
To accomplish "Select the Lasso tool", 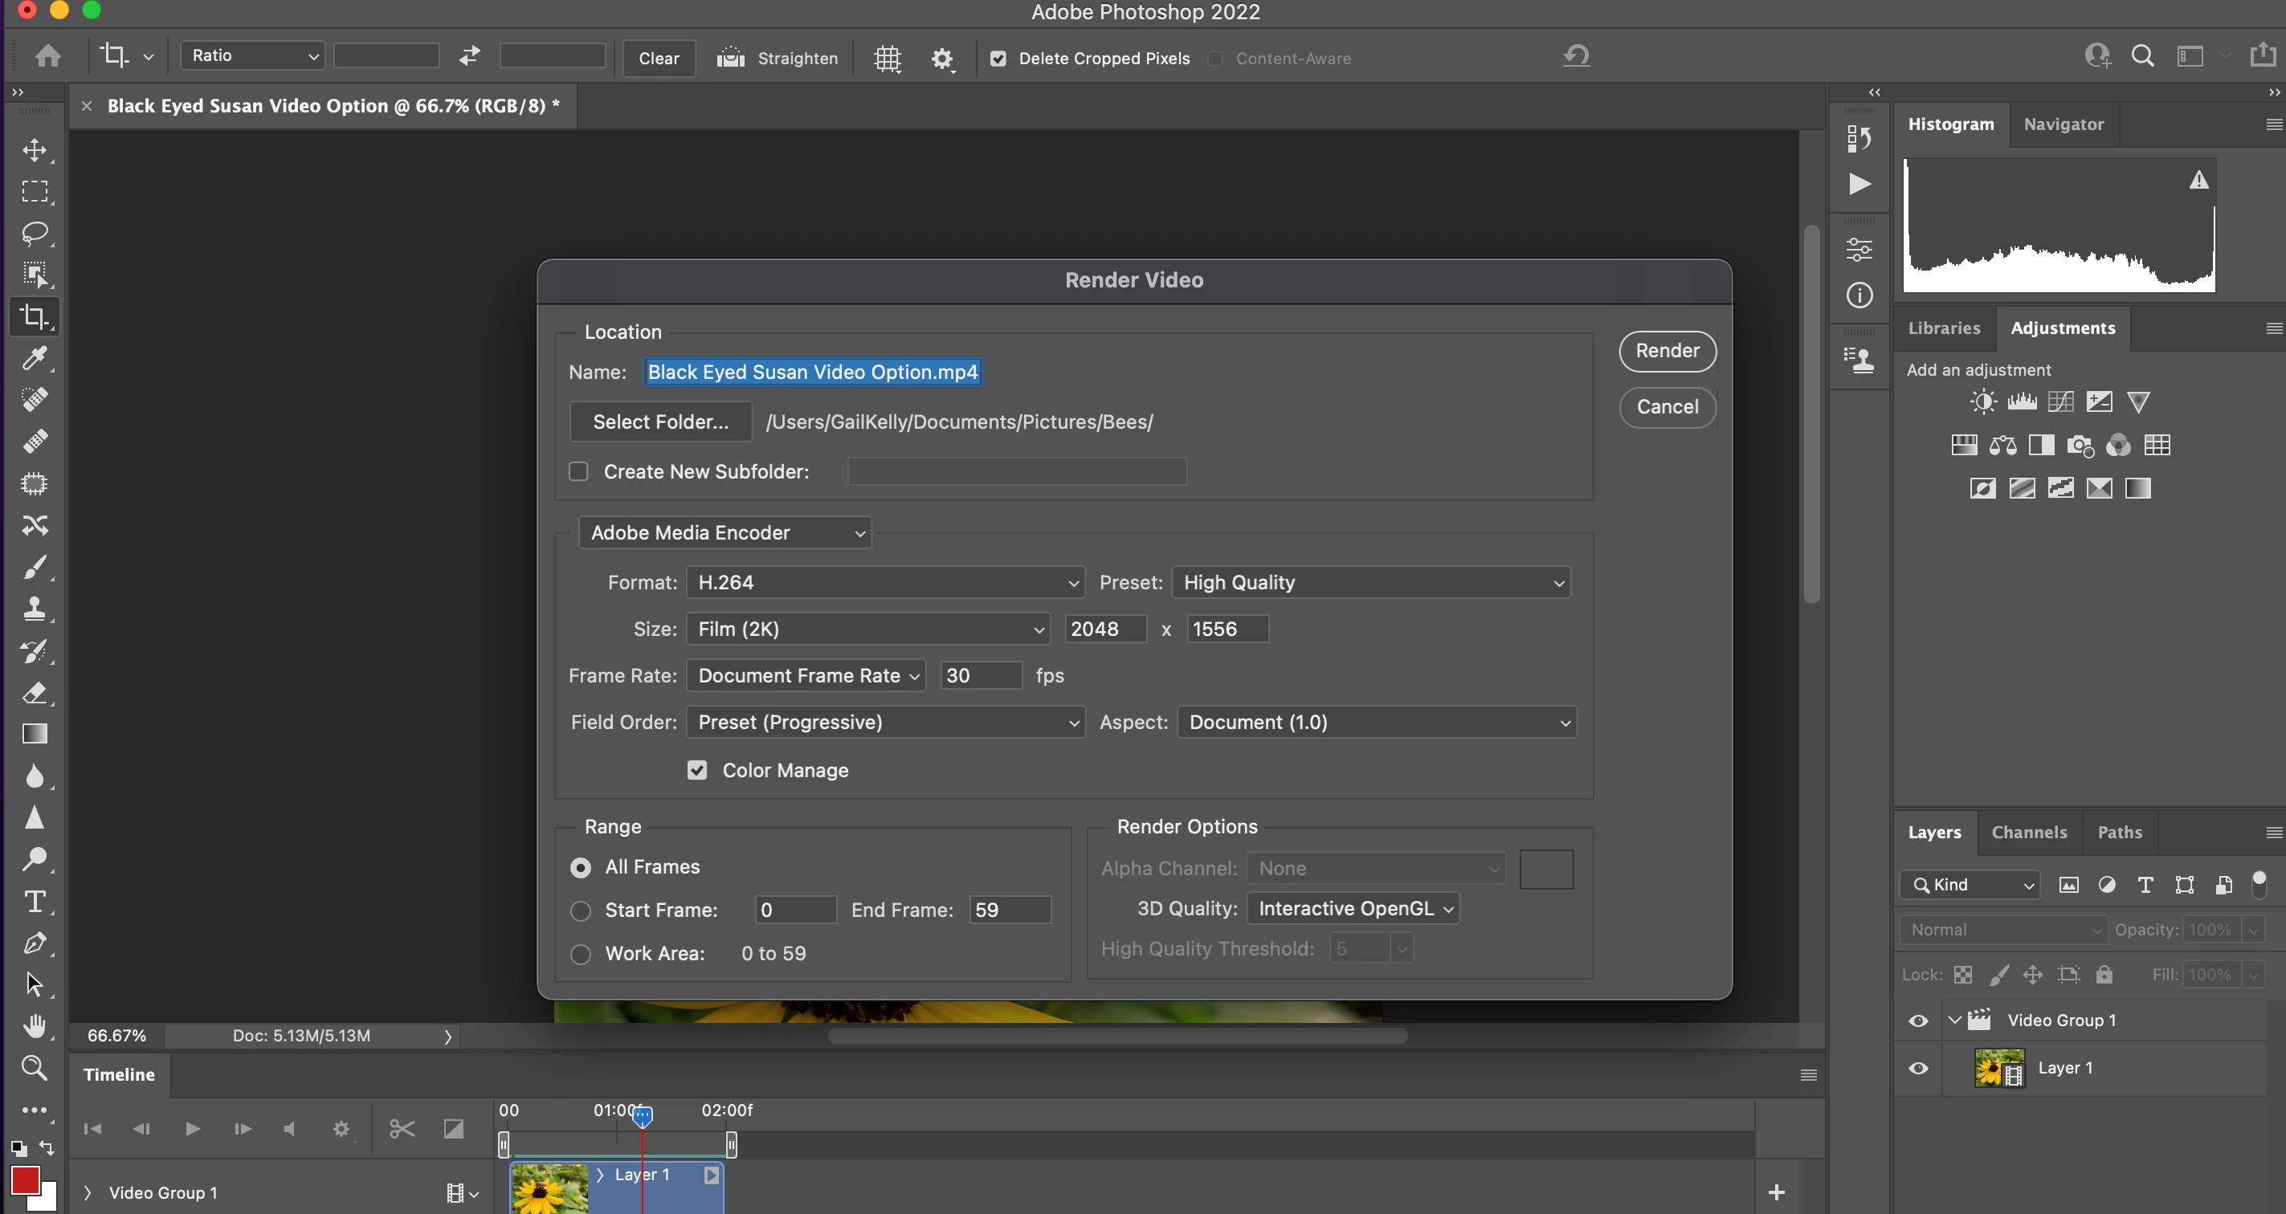I will [35, 233].
